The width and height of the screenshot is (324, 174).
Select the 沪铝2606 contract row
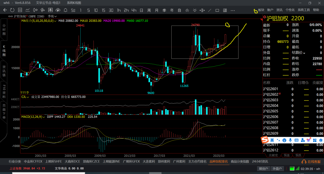[293, 117]
